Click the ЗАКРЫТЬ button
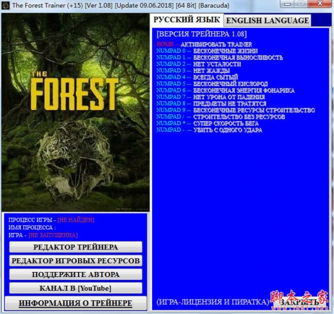The height and width of the screenshot is (314, 334). [300, 303]
